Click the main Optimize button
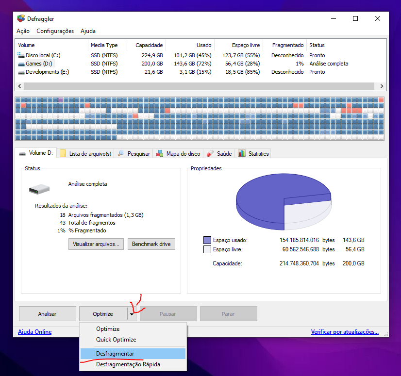 [103, 314]
